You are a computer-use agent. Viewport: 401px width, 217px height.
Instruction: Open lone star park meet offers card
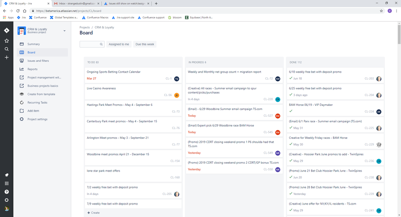pyautogui.click(x=133, y=174)
